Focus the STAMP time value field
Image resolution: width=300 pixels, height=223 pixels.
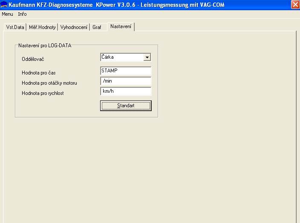click(x=126, y=71)
